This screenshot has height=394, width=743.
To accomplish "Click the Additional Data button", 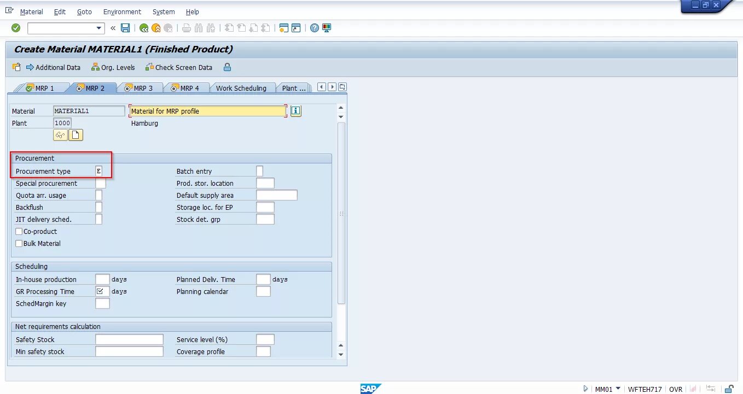I will pyautogui.click(x=53, y=68).
